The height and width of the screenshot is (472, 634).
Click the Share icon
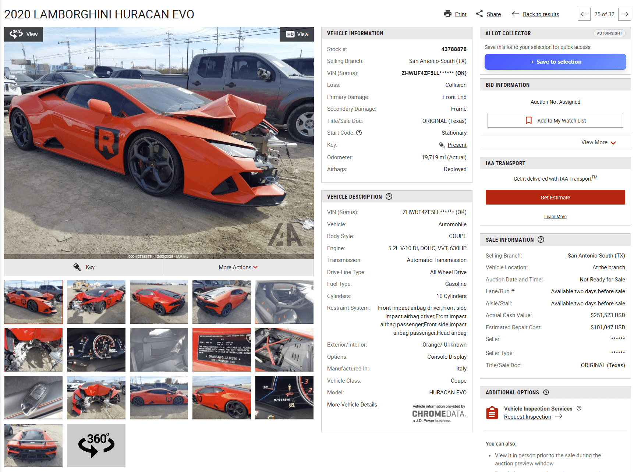click(x=479, y=14)
